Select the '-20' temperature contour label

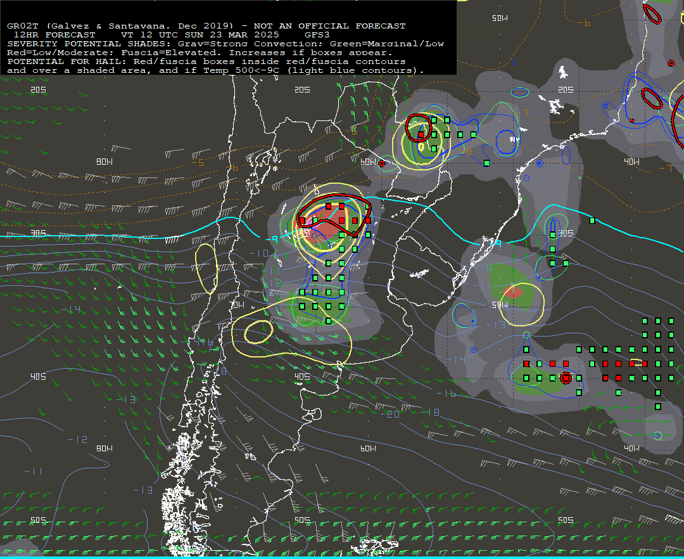389,414
